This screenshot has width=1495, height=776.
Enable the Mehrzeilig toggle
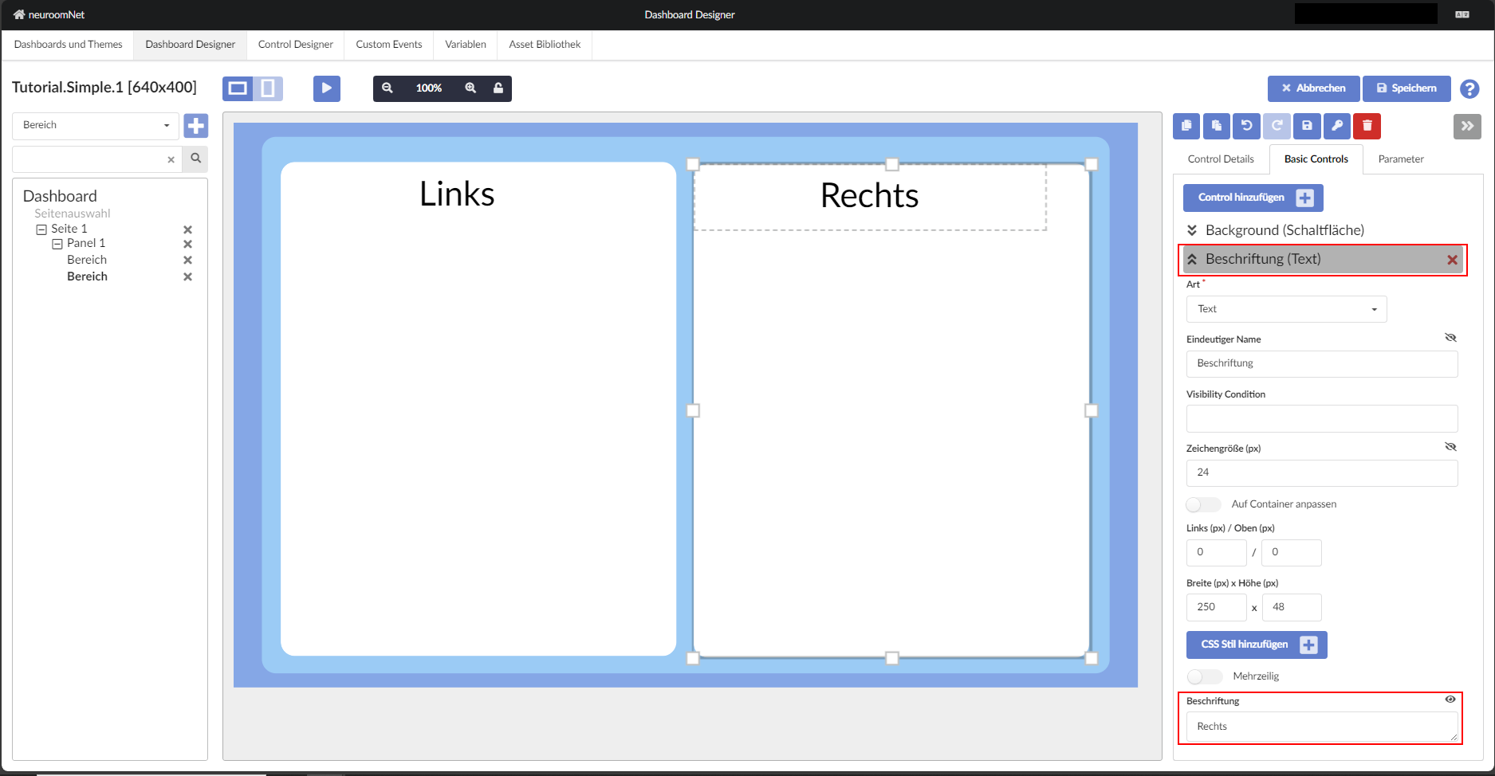pos(1204,676)
